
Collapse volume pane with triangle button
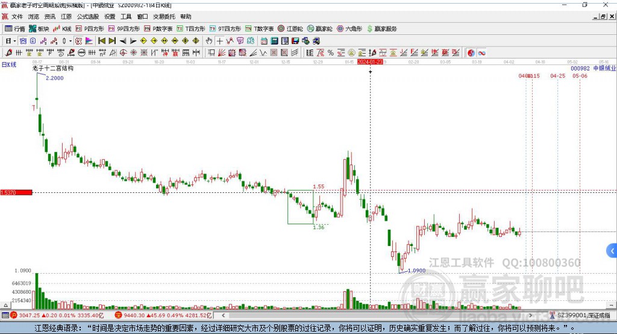pos(5,305)
